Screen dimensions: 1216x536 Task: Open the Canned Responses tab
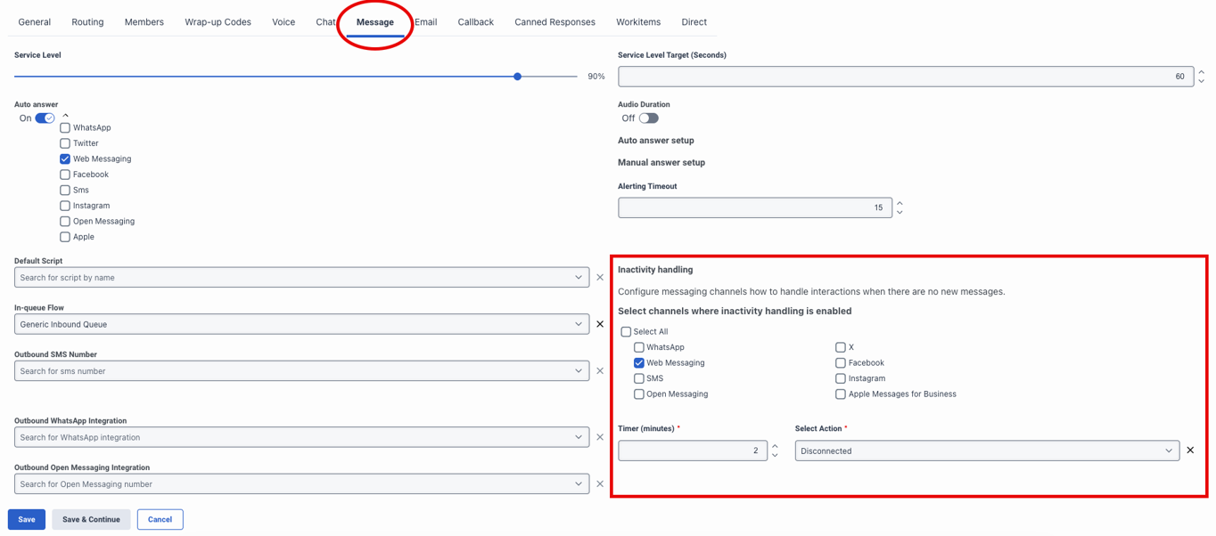555,22
